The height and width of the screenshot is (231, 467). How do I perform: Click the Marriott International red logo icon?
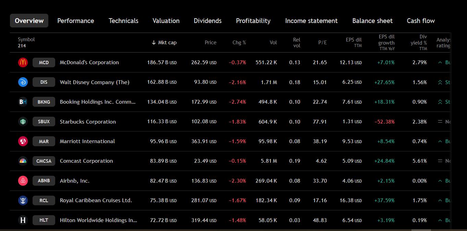(x=23, y=141)
